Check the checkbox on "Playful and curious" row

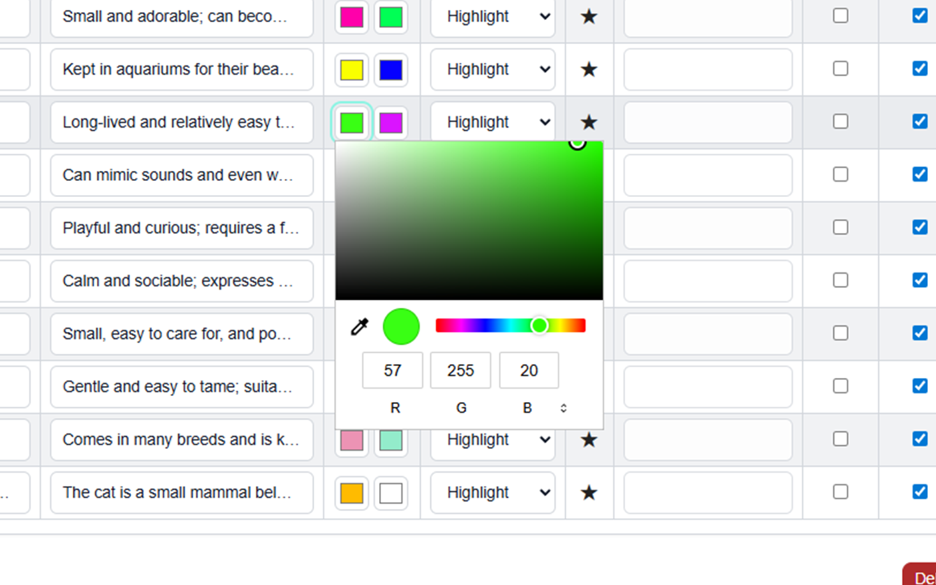point(840,228)
